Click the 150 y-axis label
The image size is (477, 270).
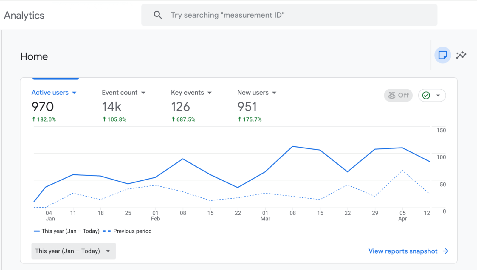441,130
